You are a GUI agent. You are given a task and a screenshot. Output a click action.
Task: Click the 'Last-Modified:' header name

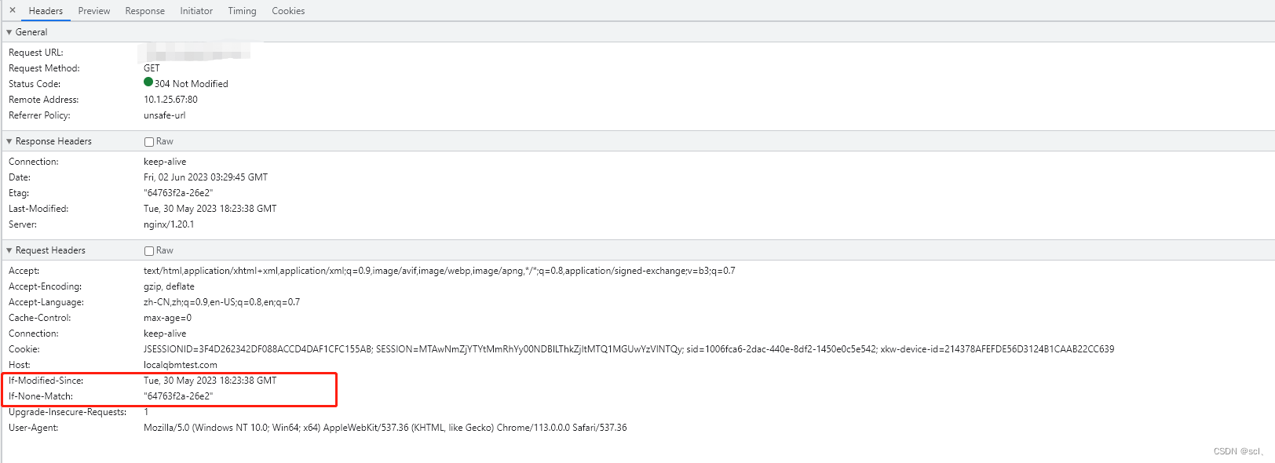[38, 209]
